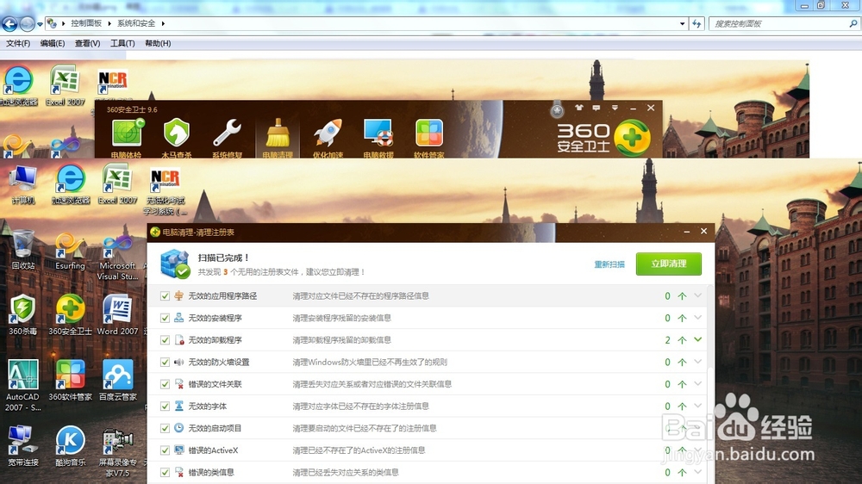This screenshot has width=862, height=484.
Task: Open 回收站 desktop icon
Action: 23,250
